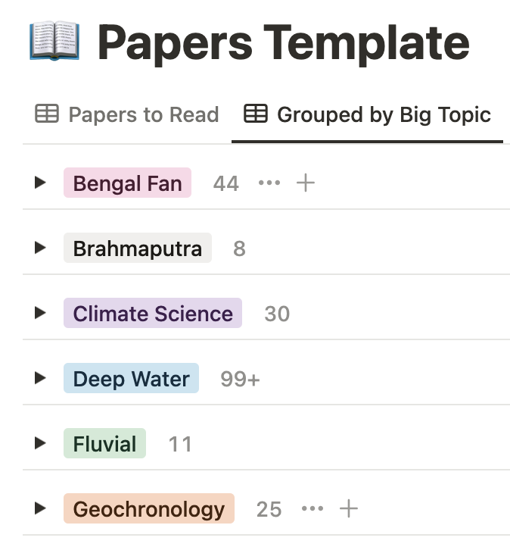Open the three-dot menu for Bengal Fan
The width and height of the screenshot is (510, 547).
(x=269, y=183)
